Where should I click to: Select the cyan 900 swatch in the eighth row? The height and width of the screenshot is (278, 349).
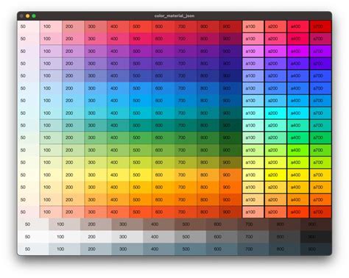[x=230, y=113]
